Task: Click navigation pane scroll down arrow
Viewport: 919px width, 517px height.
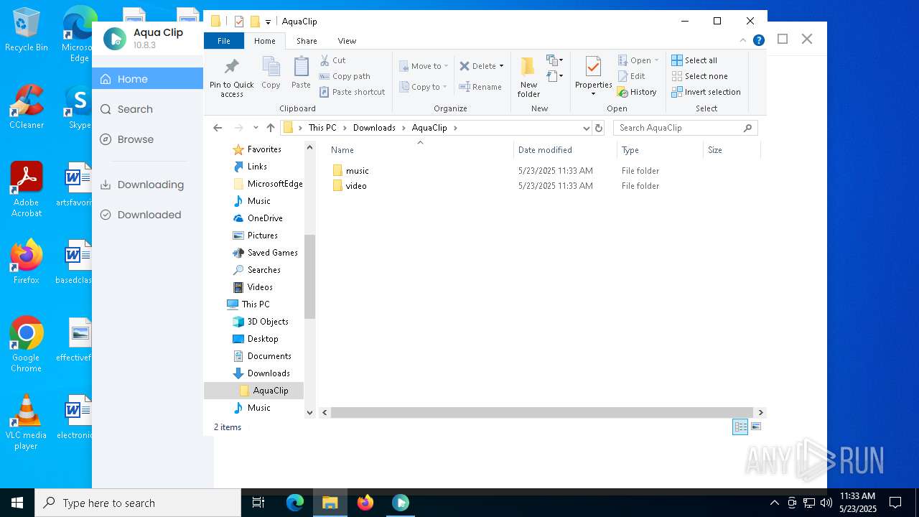Action: click(310, 412)
